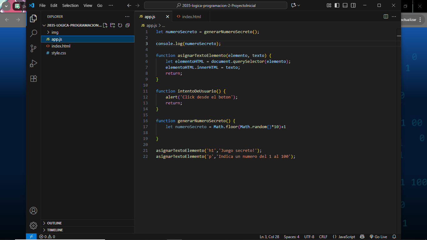427x240 pixels.
Task: Click the VS Code logo icon
Action: pos(31,5)
